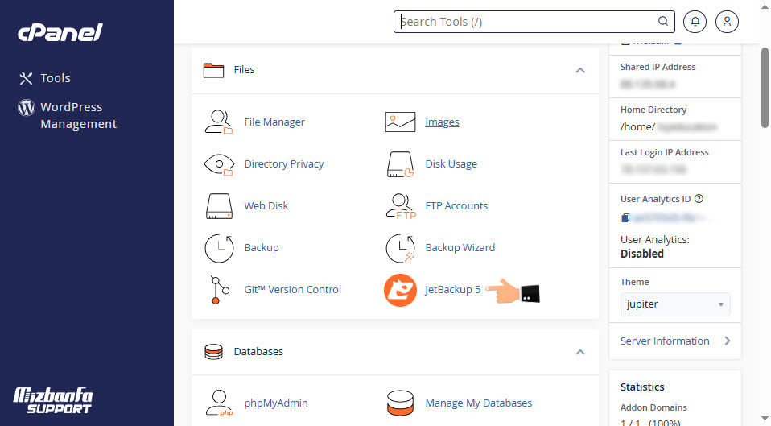The height and width of the screenshot is (426, 771).
Task: Open the File Manager icon
Action: pyautogui.click(x=218, y=122)
